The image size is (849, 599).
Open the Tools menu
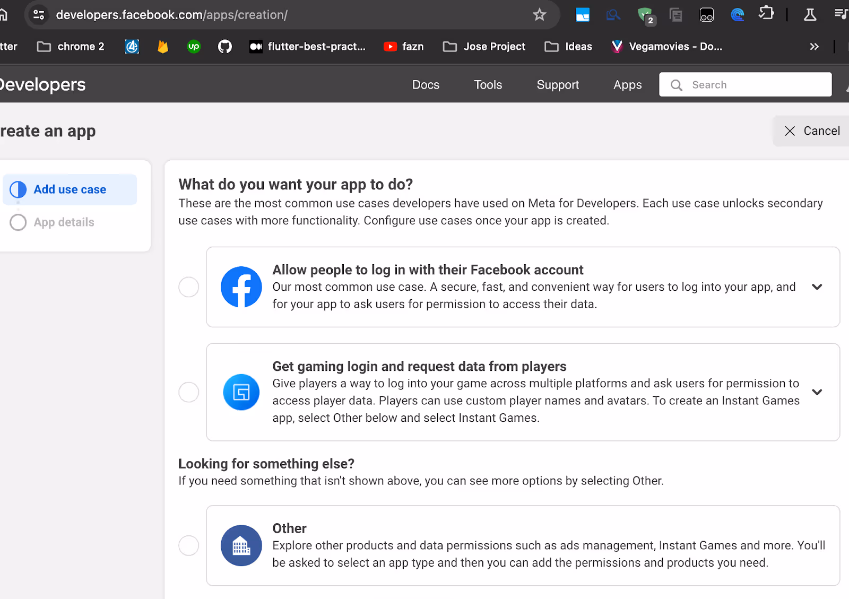[488, 85]
